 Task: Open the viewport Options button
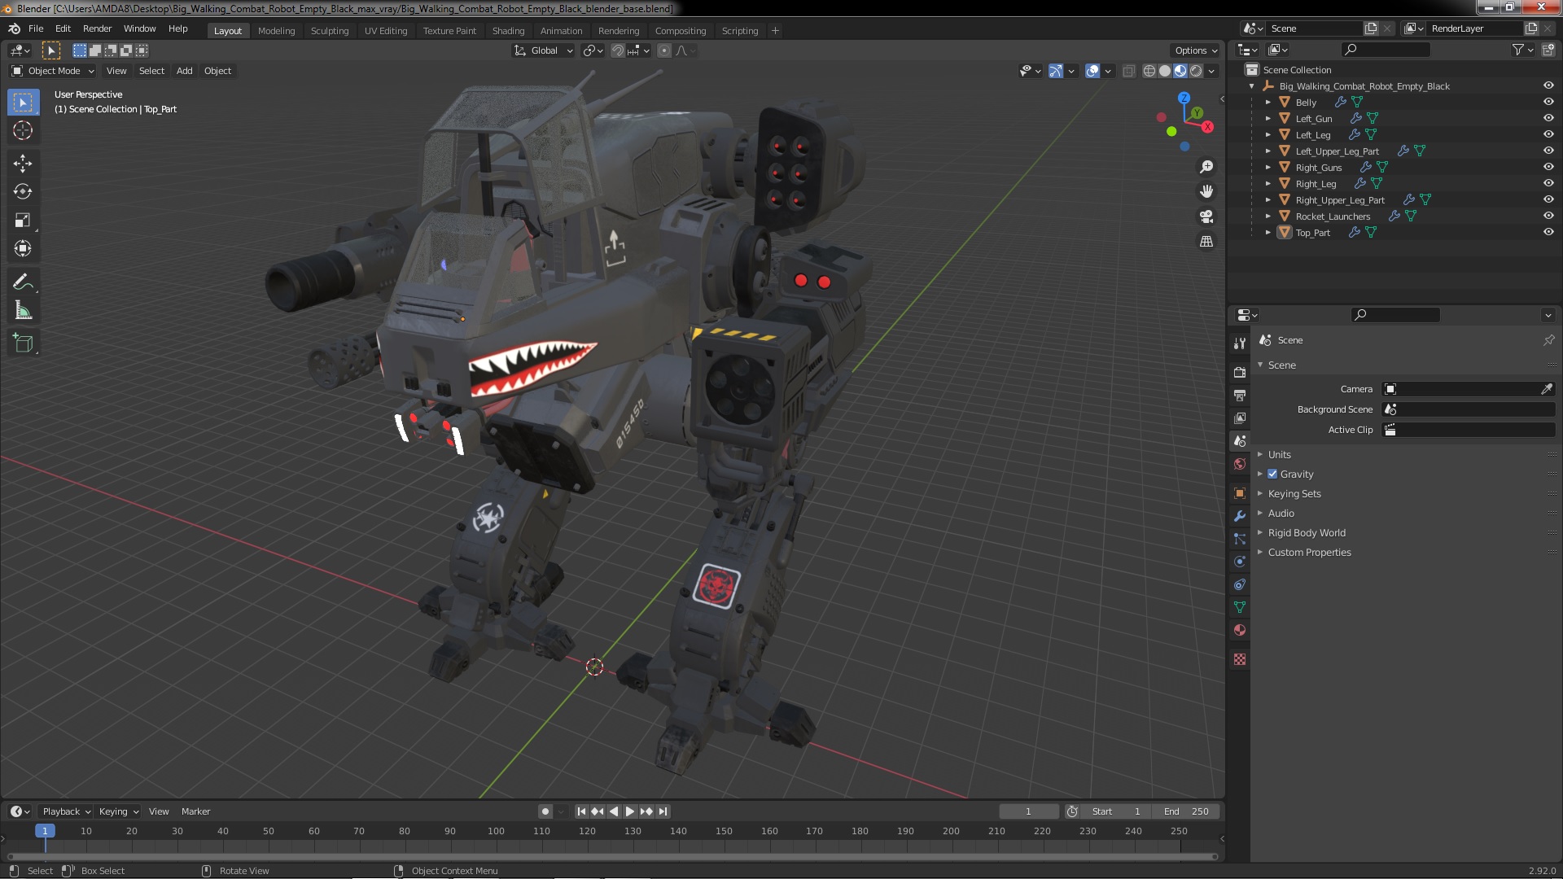pyautogui.click(x=1195, y=50)
